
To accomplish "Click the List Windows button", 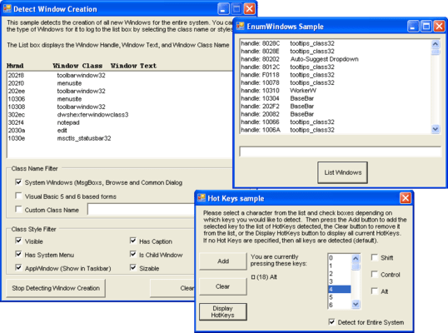I will [342, 172].
